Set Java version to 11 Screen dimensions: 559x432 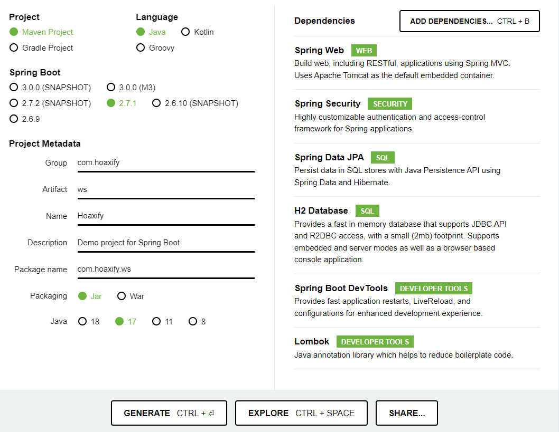tap(156, 321)
